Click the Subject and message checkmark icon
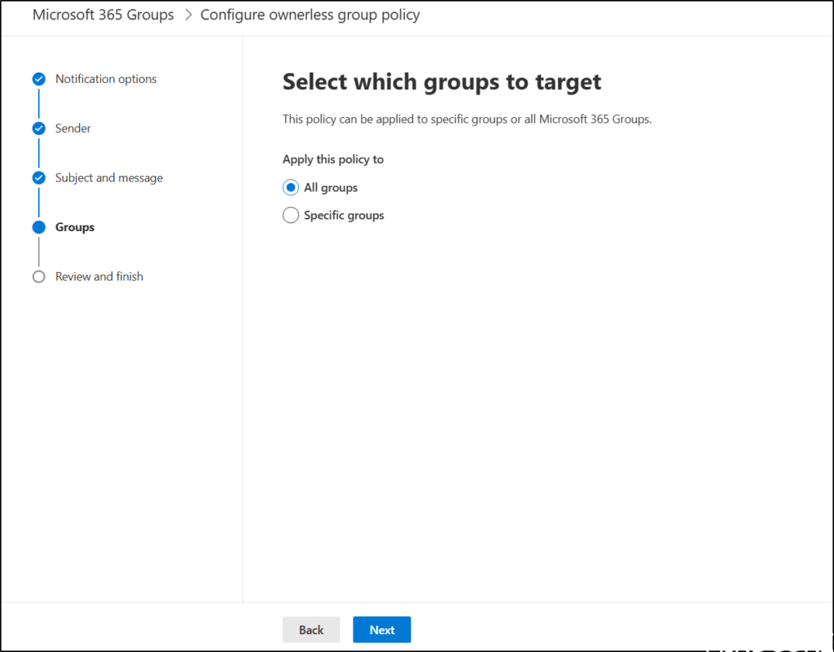This screenshot has width=834, height=652. [x=38, y=178]
